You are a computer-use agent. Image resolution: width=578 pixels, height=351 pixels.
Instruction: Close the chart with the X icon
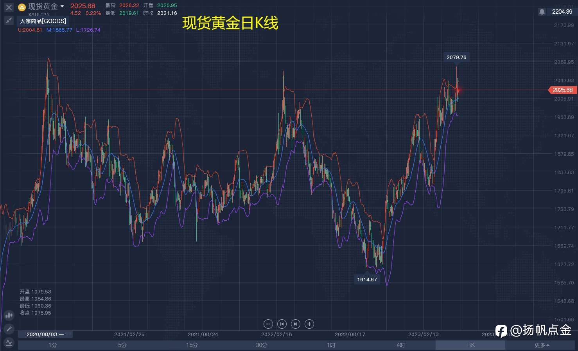[9, 7]
